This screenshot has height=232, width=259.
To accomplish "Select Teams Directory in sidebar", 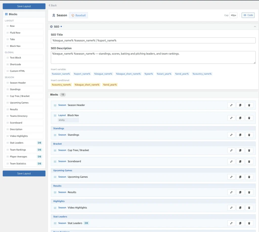I will click(x=24, y=116).
